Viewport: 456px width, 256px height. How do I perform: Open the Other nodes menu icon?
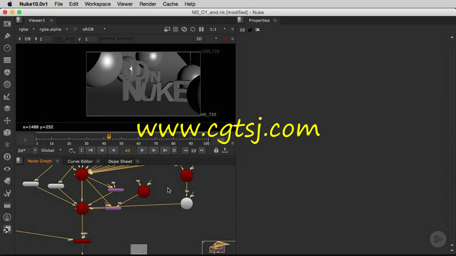pos(7,205)
